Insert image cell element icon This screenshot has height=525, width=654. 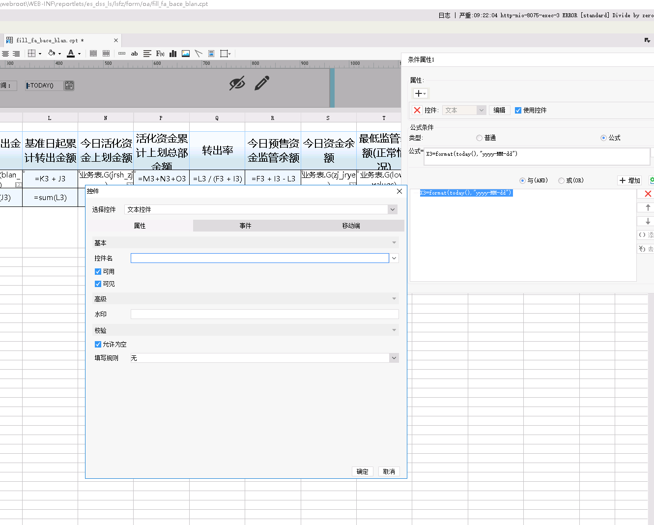click(186, 54)
